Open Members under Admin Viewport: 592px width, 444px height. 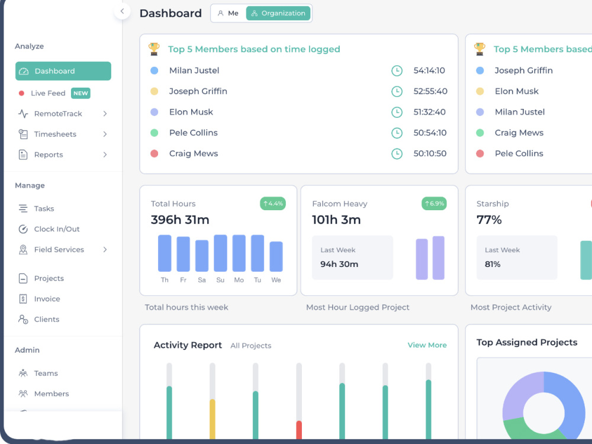[52, 394]
